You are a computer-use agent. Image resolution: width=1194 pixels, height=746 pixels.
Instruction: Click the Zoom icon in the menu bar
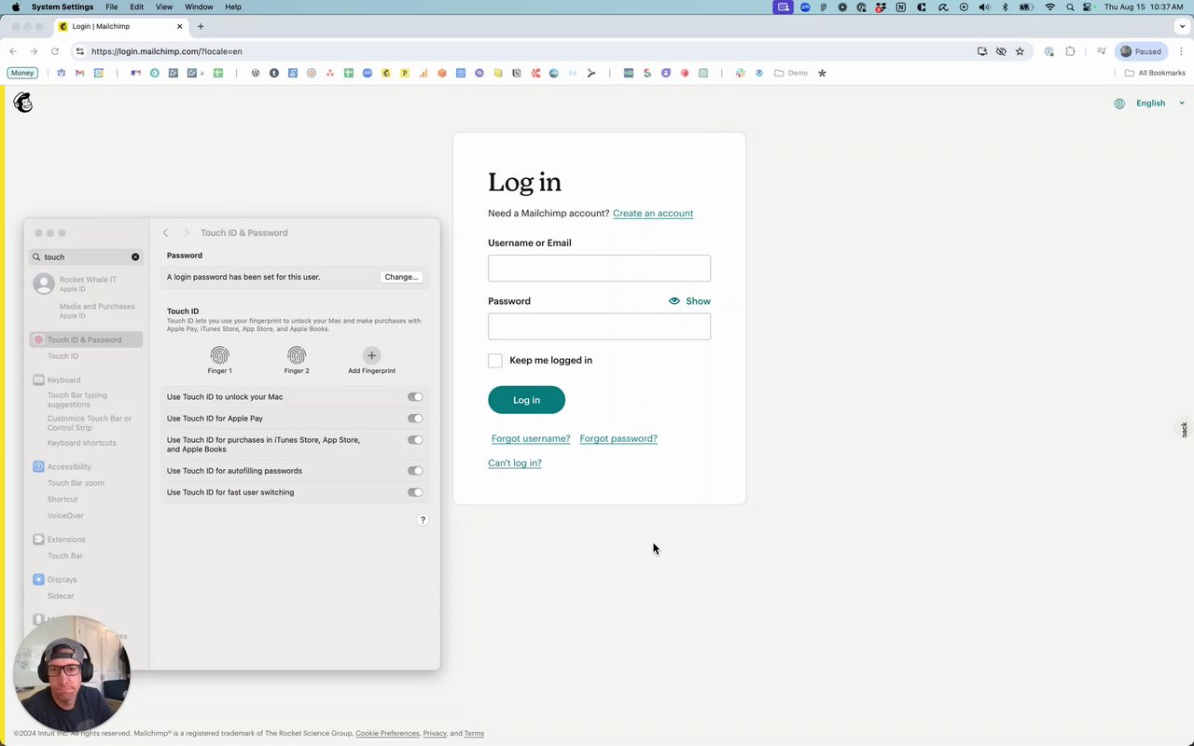pyautogui.click(x=805, y=7)
